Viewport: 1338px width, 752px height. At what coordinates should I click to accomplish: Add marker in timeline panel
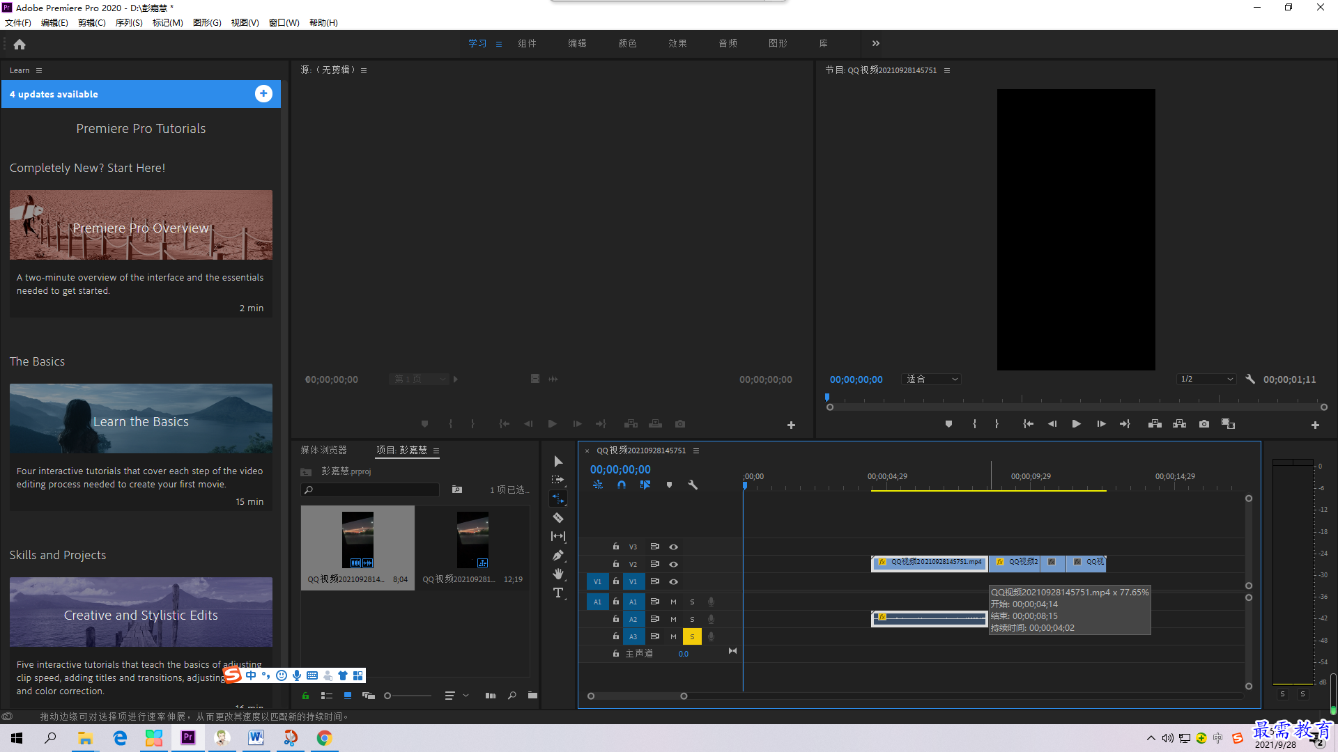[x=669, y=485]
